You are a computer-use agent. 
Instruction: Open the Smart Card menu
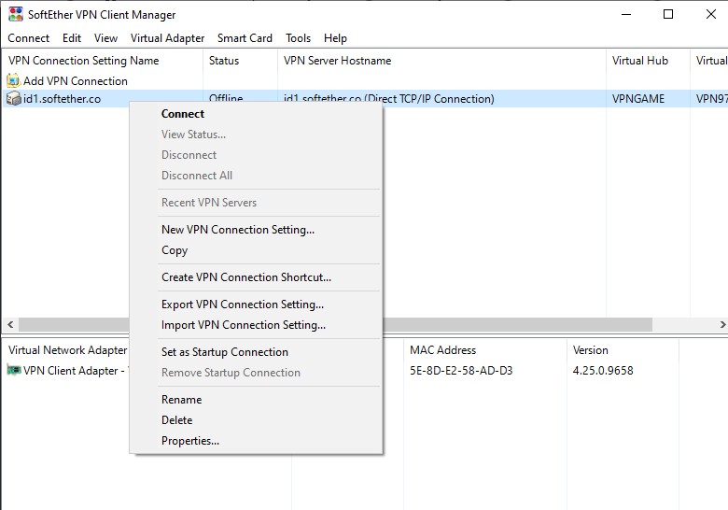[x=245, y=38]
